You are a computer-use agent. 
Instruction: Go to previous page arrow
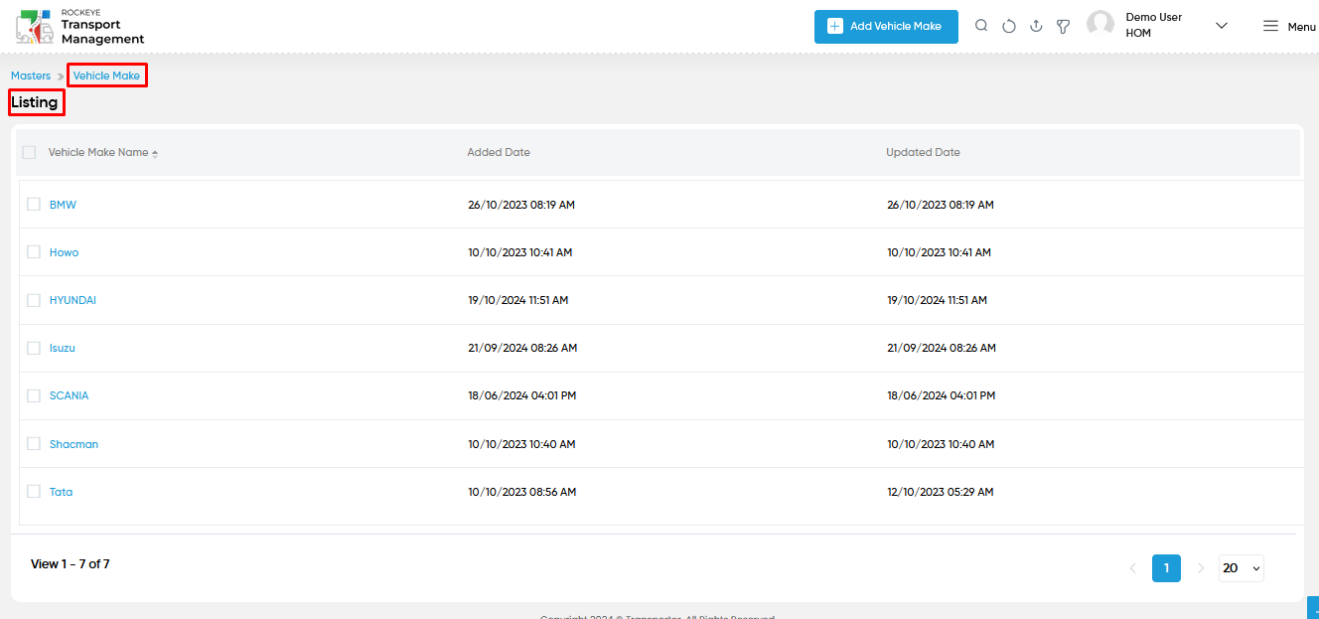pyautogui.click(x=1132, y=568)
